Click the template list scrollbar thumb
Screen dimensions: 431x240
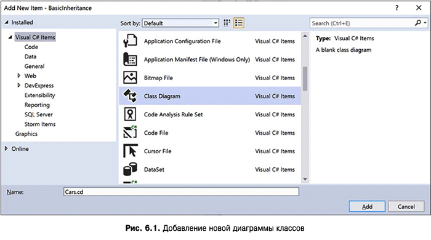(x=305, y=79)
